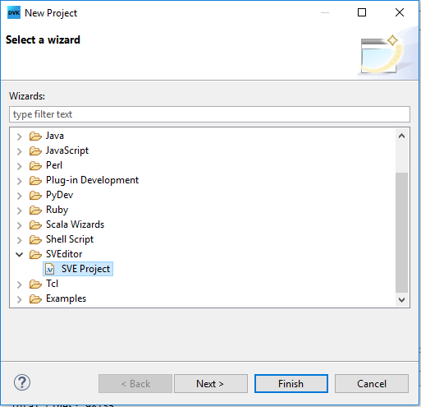Select the Tcl tree label
Viewport: 421px width, 407px height.
click(x=52, y=284)
